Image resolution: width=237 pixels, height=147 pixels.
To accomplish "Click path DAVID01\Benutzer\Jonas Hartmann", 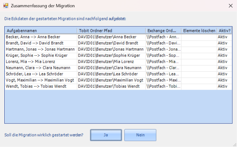I will tap(111, 49).
